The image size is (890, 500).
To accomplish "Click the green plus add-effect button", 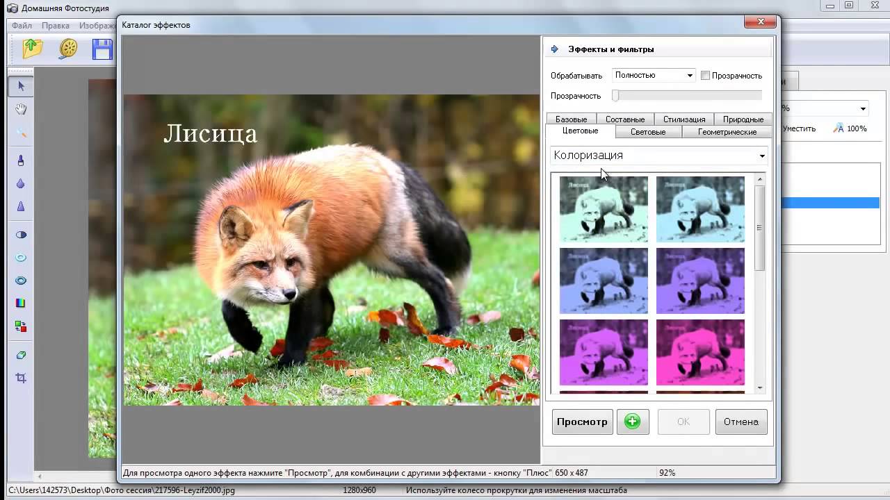I will [633, 422].
